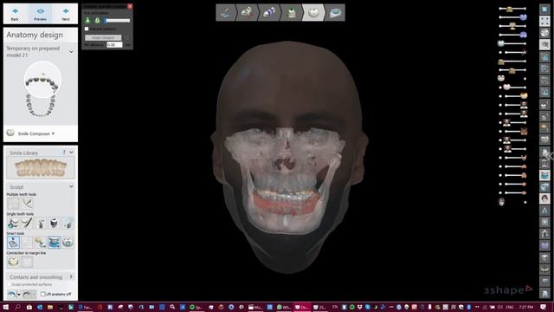The height and width of the screenshot is (312, 554).
Task: Click the patient face photo icon in toolbar
Action: (x=544, y=198)
